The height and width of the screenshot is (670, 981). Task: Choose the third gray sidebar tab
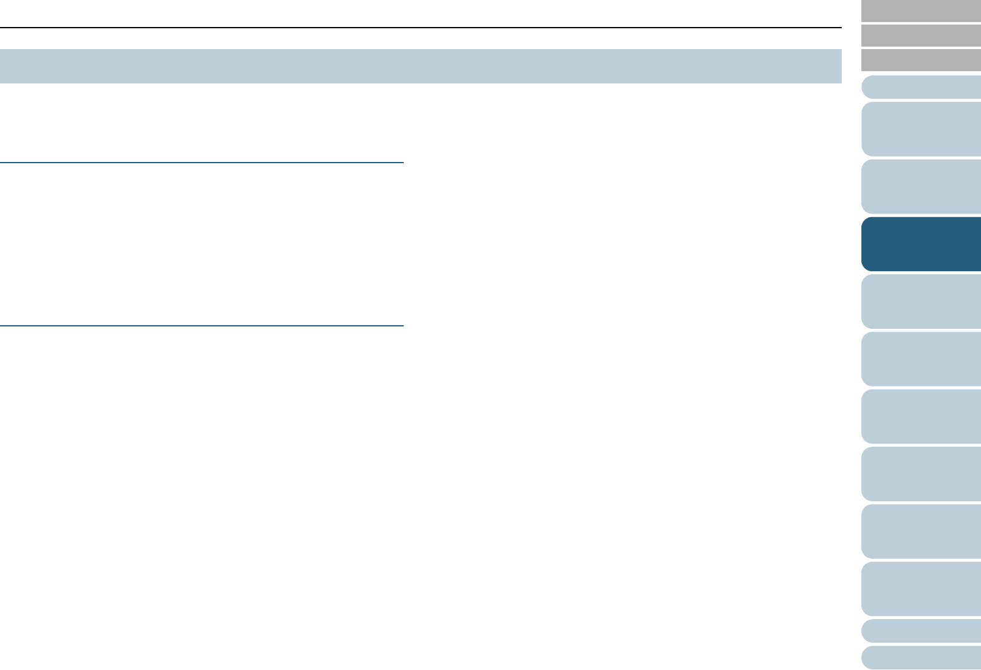[921, 61]
